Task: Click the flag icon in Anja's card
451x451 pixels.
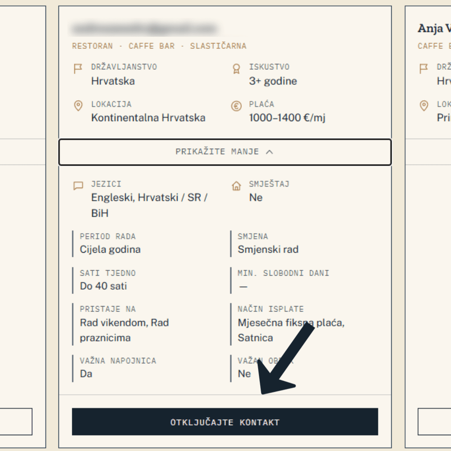Action: (x=423, y=69)
